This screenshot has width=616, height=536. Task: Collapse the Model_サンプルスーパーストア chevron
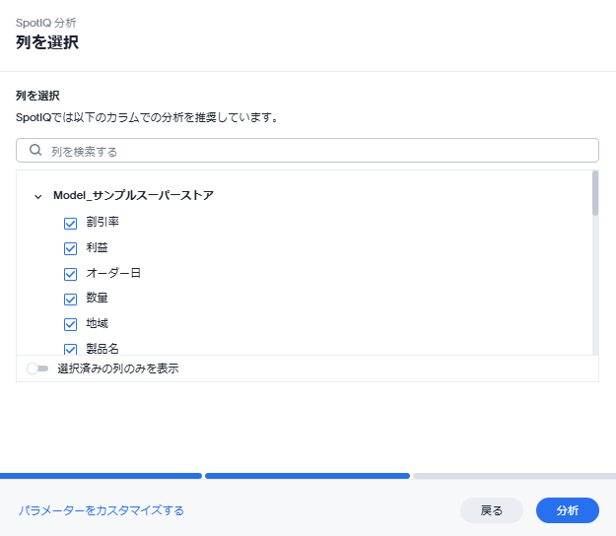pyautogui.click(x=38, y=196)
